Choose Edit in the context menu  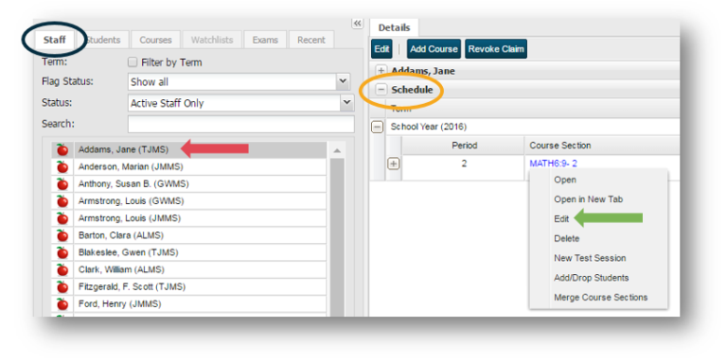click(561, 219)
